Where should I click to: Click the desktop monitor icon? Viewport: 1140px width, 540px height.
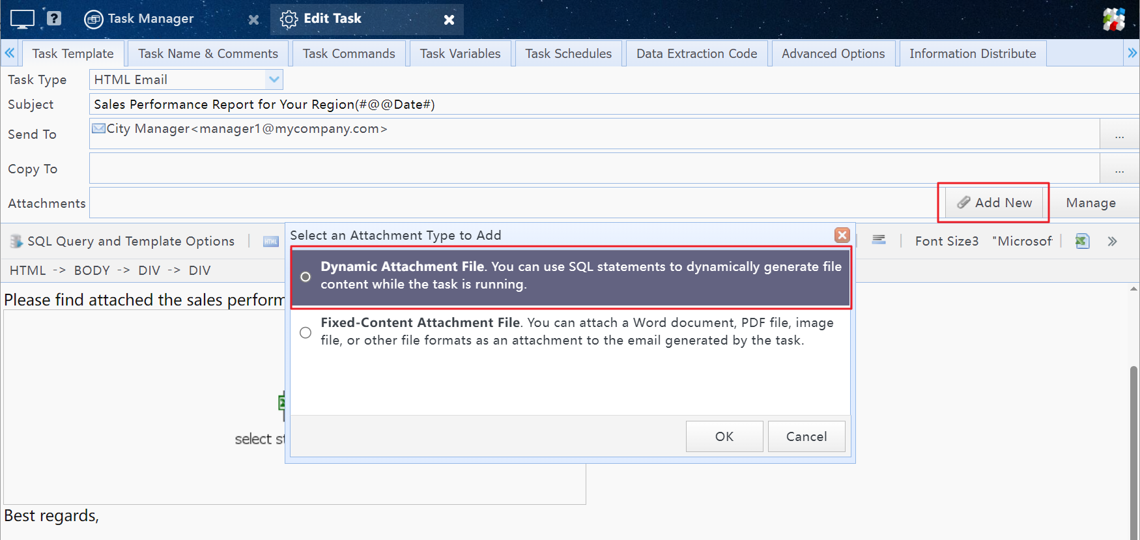pyautogui.click(x=22, y=19)
